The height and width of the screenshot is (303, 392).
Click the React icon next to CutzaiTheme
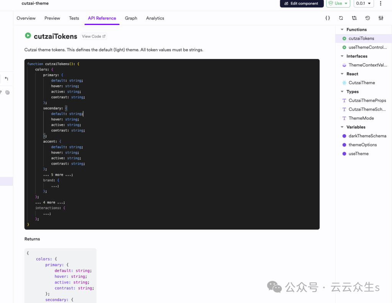tap(344, 83)
